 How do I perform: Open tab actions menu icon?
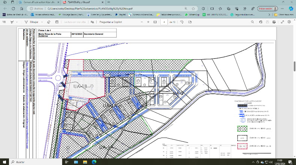(12, 2)
